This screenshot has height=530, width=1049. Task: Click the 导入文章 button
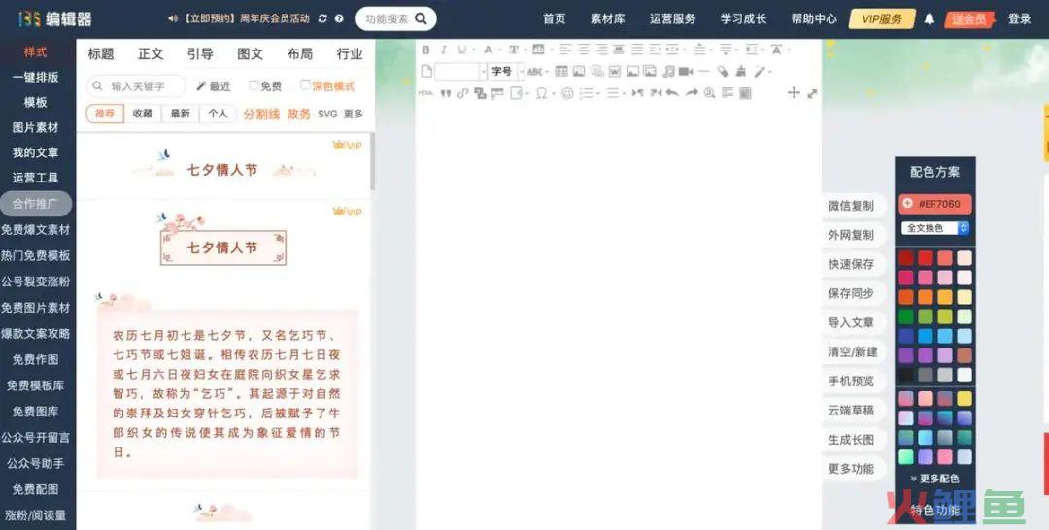pyautogui.click(x=851, y=322)
